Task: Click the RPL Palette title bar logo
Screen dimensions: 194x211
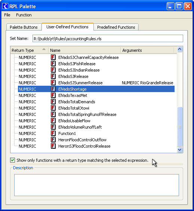Action: click(5, 6)
